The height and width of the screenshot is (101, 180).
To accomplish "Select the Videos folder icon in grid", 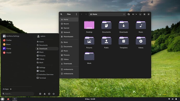I will point(141,41).
